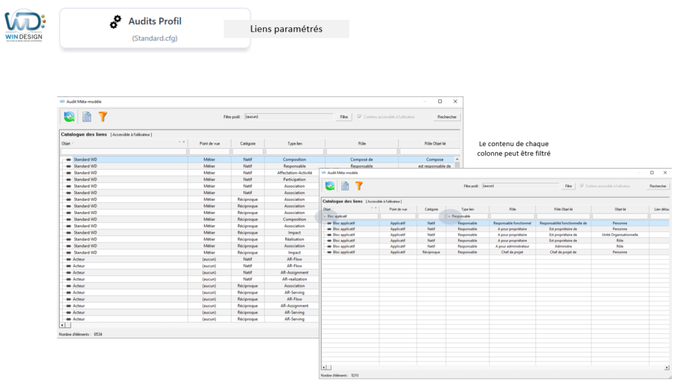This screenshot has height=382, width=678.
Task: Click the link icon of the 'Affectation-Activité' row
Action: click(x=68, y=172)
